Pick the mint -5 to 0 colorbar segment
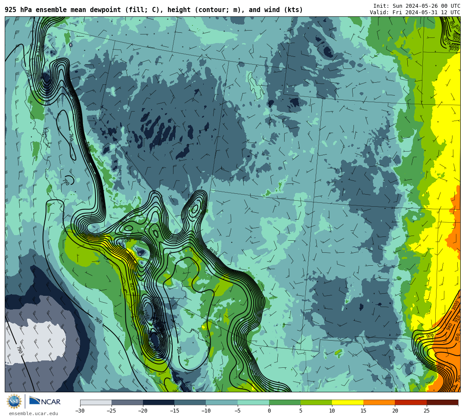Image resolution: width=465 pixels, height=419 pixels. pyautogui.click(x=253, y=402)
